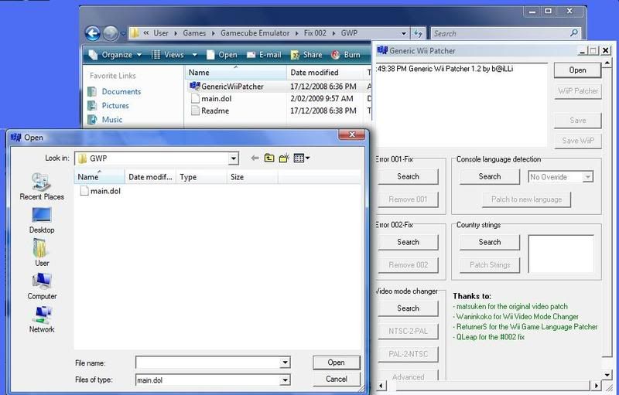Sort by Date modified column in Explorer

[x=326, y=73]
